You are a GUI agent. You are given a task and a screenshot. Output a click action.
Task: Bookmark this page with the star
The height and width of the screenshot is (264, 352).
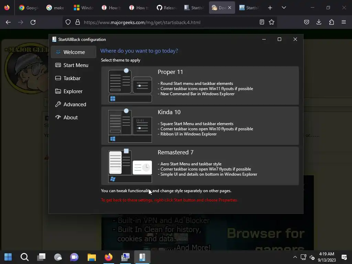tap(272, 22)
